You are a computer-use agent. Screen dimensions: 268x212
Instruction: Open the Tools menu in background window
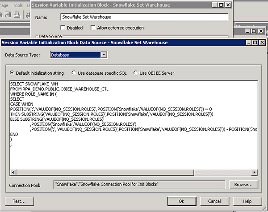[x=18, y=5]
